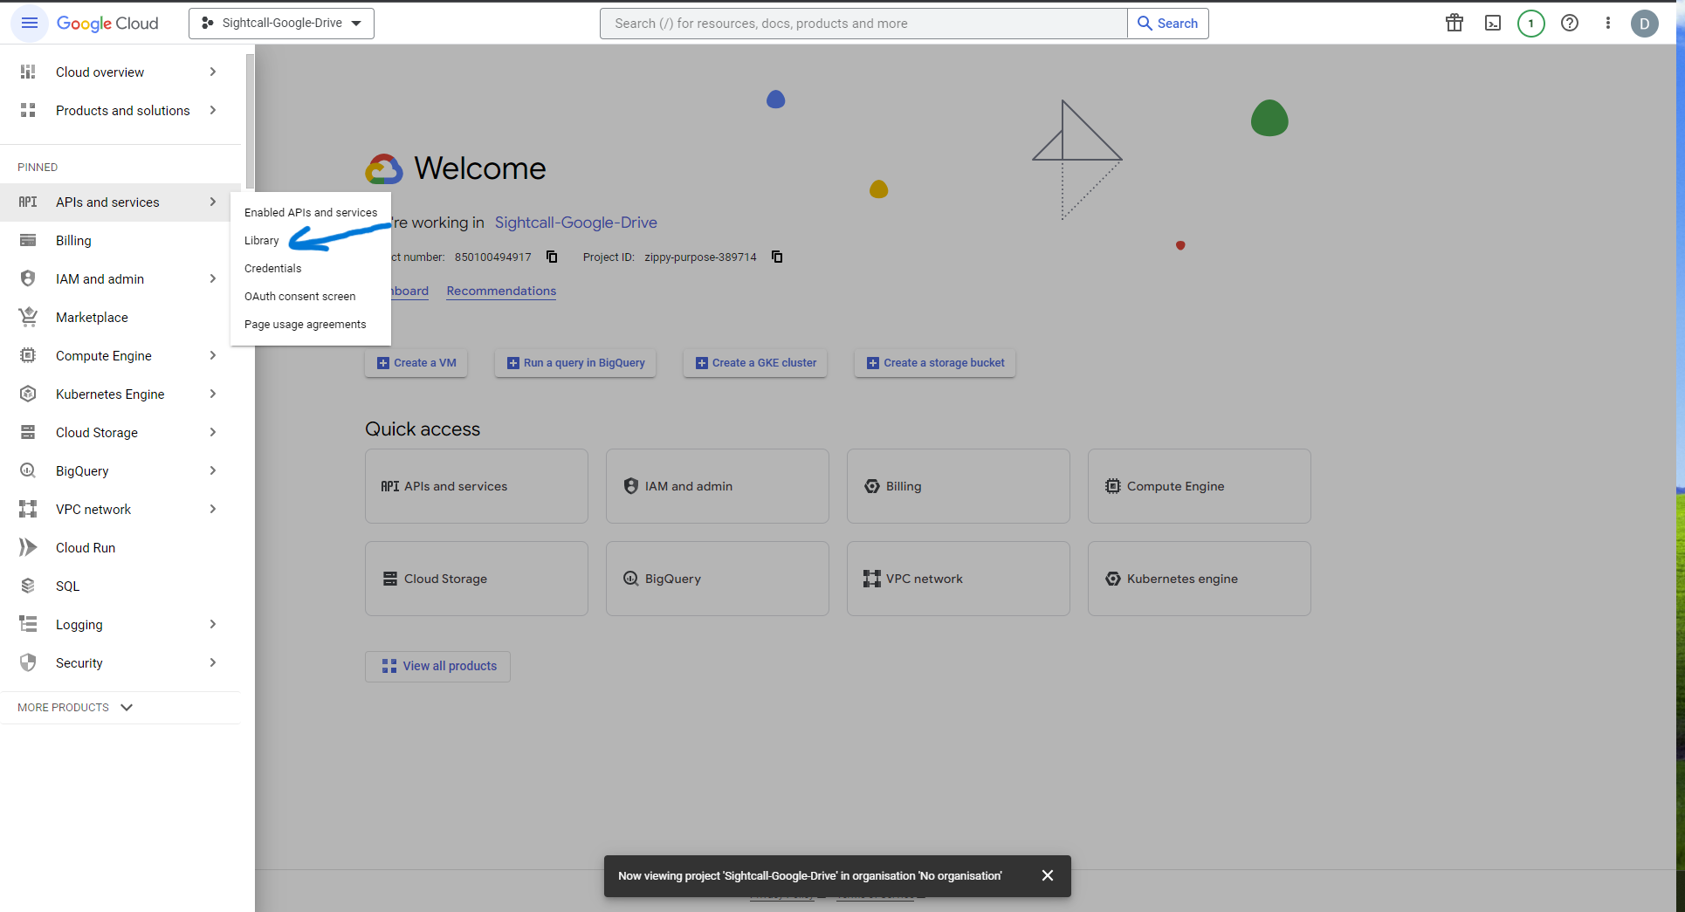Image resolution: width=1685 pixels, height=912 pixels.
Task: Click the Compute Engine chip icon in sidebar
Action: pyautogui.click(x=28, y=356)
